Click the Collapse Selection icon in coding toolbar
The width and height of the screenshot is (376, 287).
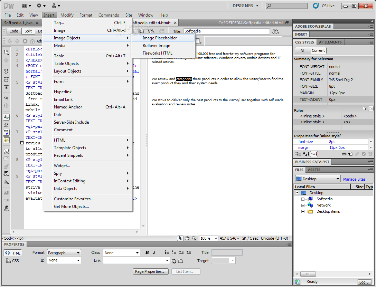[6, 79]
